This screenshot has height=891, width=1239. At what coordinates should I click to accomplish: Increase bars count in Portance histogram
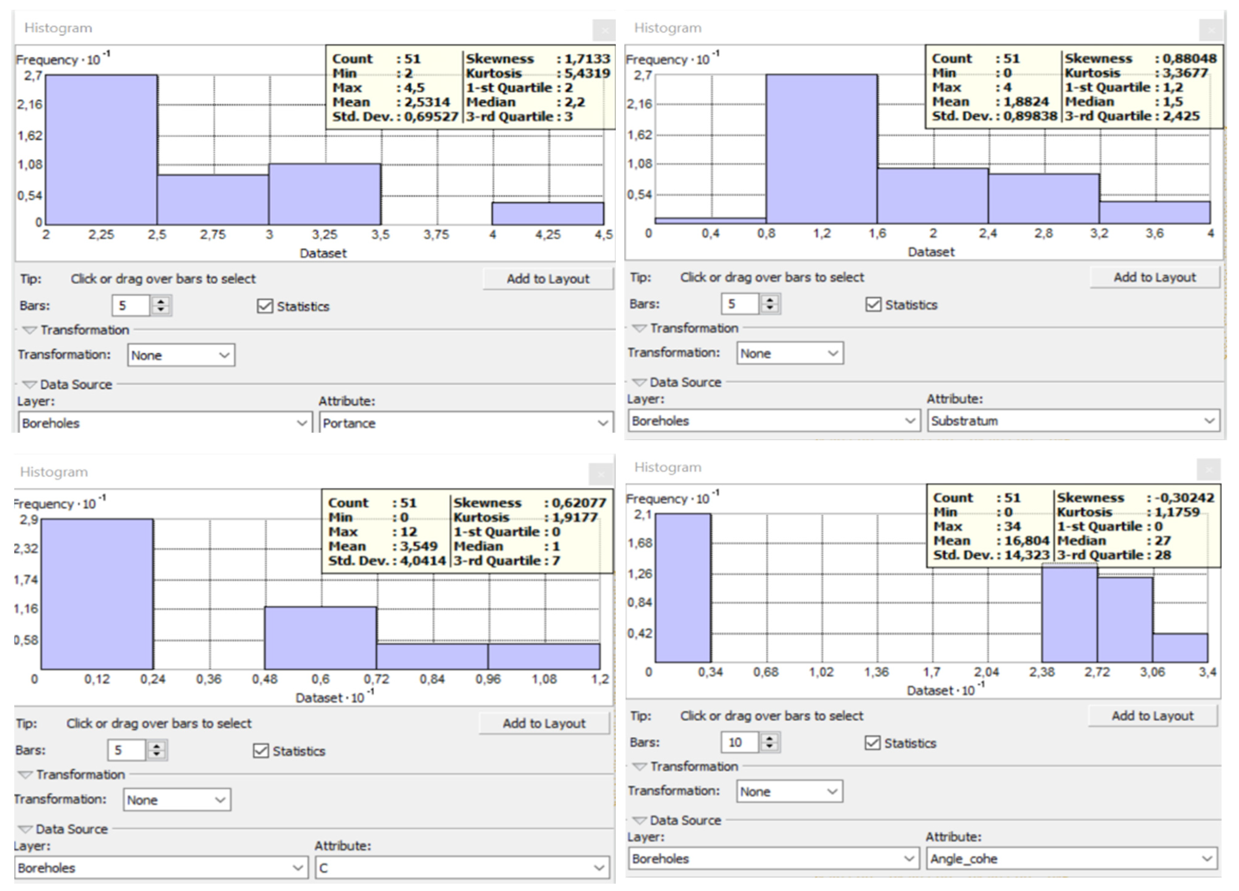coord(161,301)
